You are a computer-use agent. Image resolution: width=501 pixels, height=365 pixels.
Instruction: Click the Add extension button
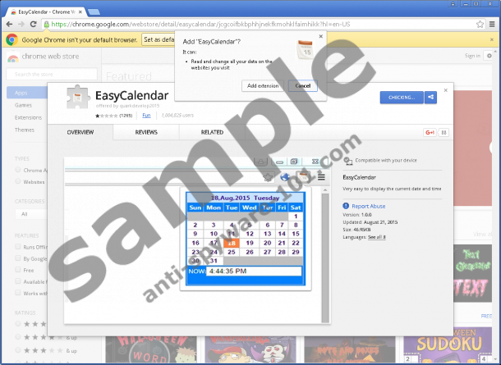point(262,86)
